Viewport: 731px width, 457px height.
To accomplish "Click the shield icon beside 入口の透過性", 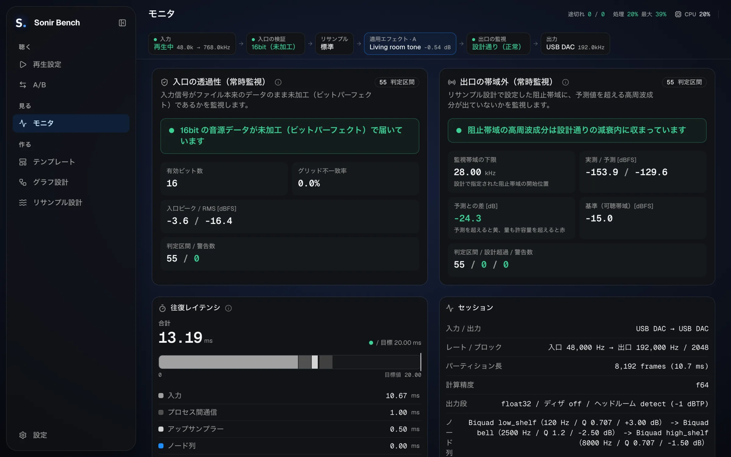I will (x=164, y=82).
